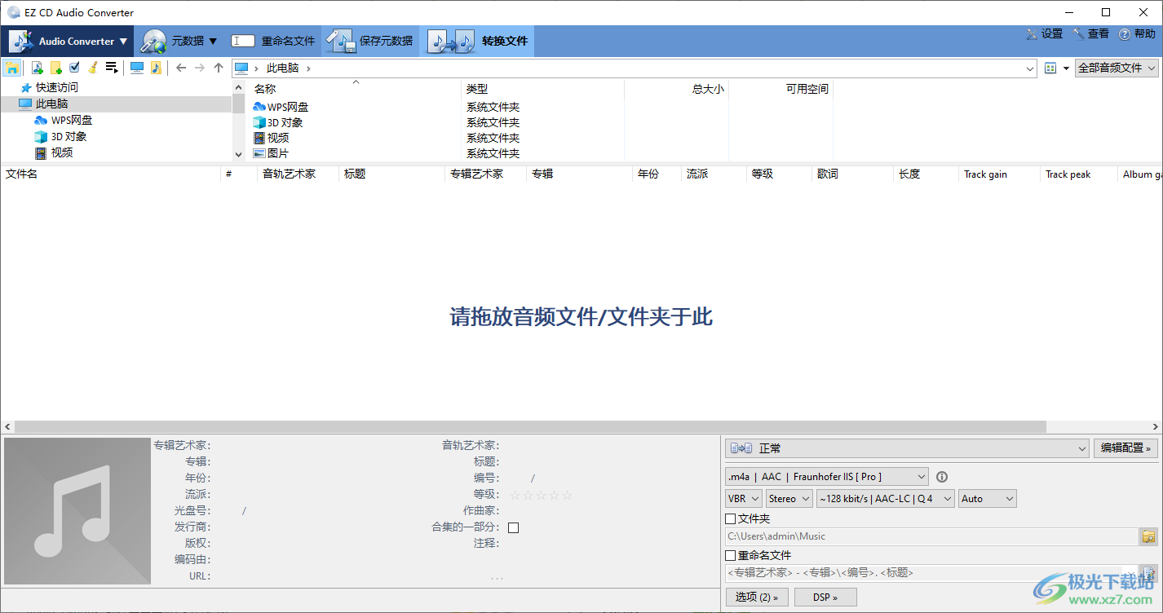Click the edit rename pattern icon
Image resolution: width=1163 pixels, height=613 pixels.
click(1148, 572)
